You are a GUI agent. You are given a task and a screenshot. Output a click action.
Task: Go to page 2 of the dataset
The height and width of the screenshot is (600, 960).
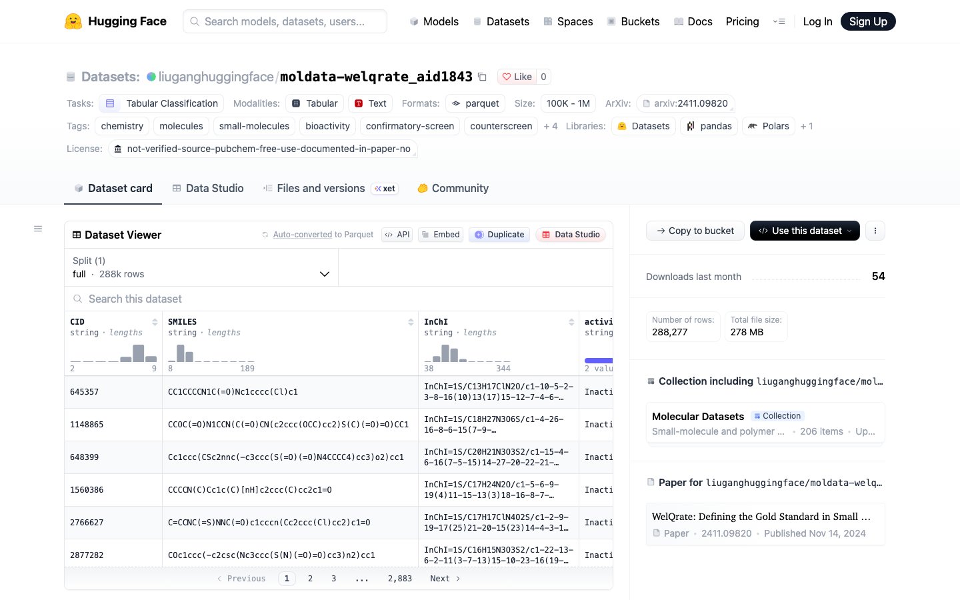pyautogui.click(x=310, y=579)
